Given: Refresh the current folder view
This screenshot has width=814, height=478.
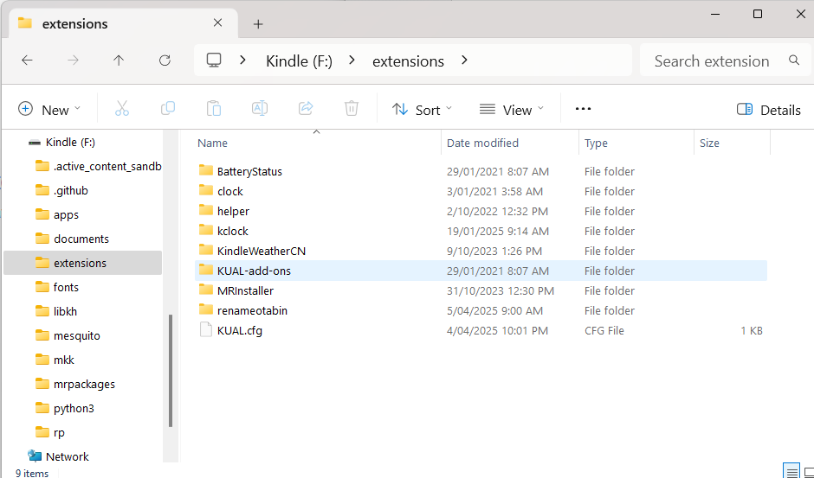Looking at the screenshot, I should point(165,61).
